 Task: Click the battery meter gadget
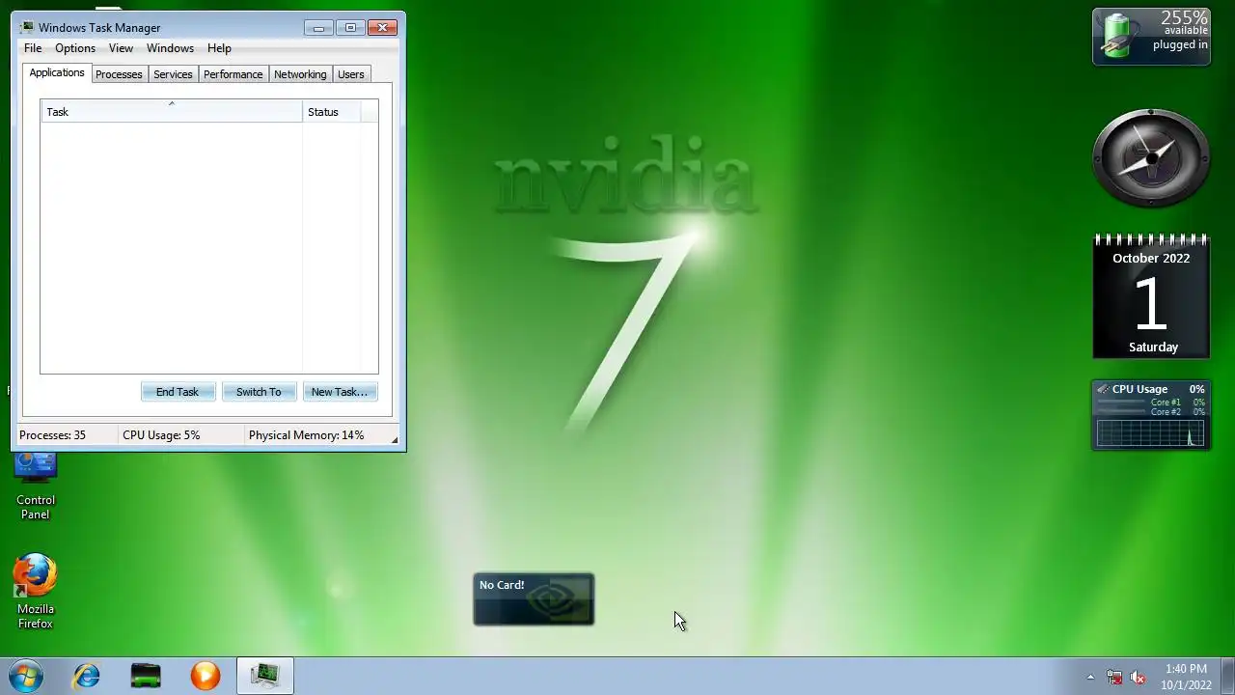point(1151,37)
